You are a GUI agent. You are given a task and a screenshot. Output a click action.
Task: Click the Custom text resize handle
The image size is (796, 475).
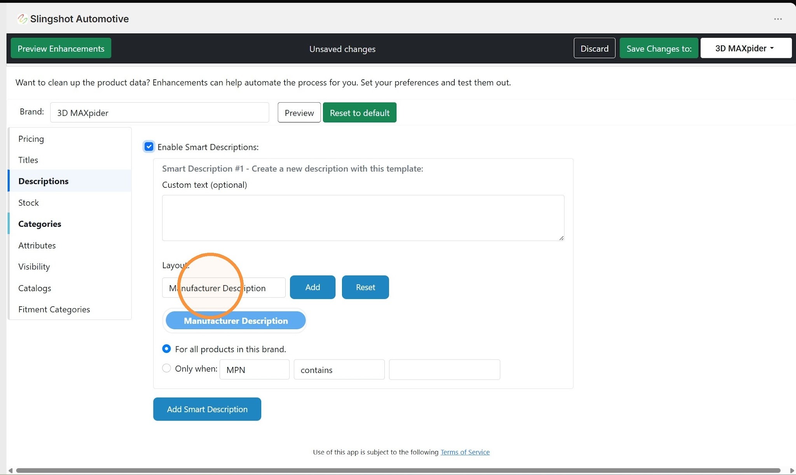coord(561,238)
